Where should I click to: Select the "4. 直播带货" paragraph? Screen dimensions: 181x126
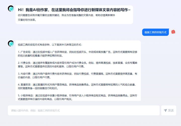77,86
